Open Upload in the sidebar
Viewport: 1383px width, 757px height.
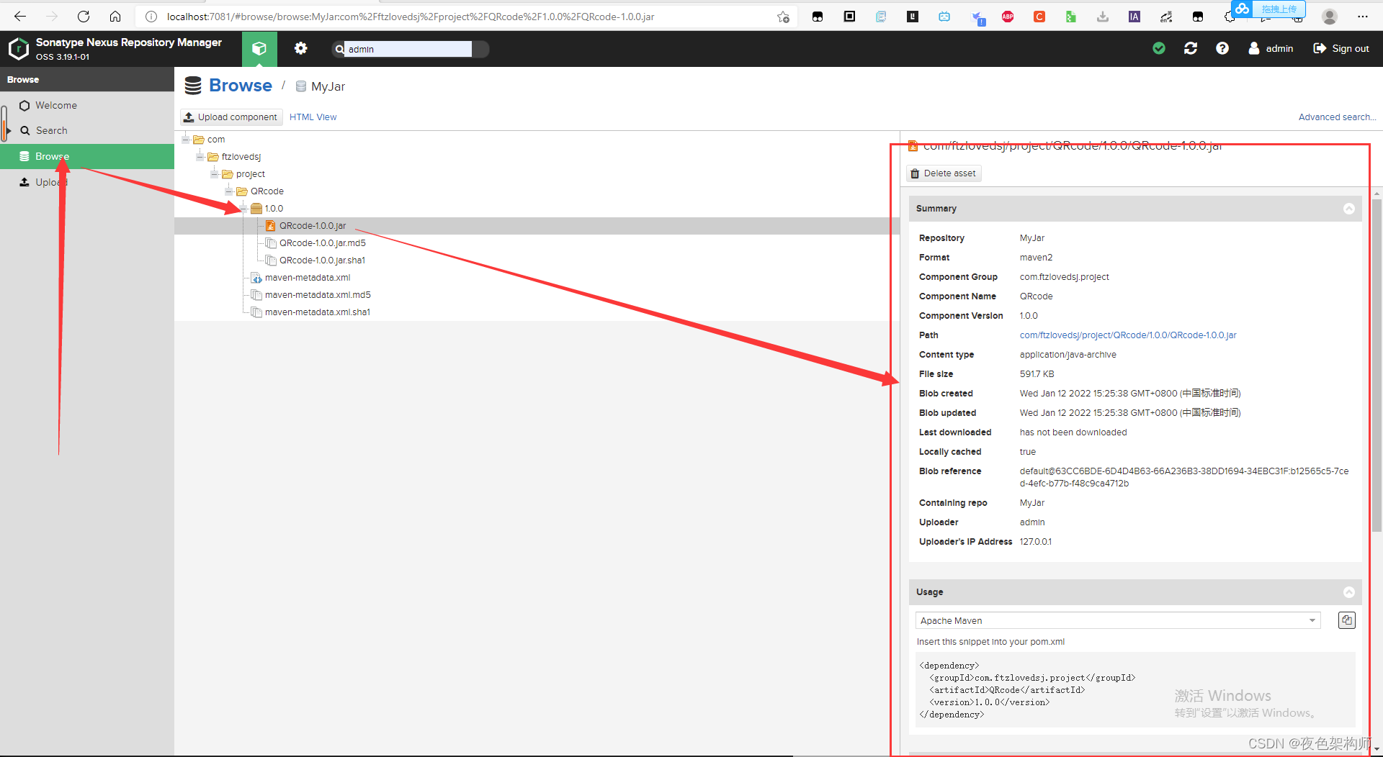(x=50, y=182)
